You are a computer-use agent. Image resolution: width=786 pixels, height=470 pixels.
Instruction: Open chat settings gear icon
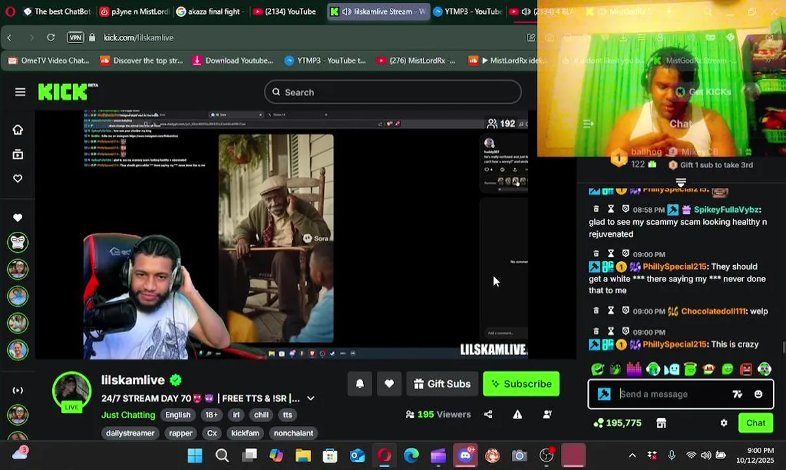click(723, 423)
